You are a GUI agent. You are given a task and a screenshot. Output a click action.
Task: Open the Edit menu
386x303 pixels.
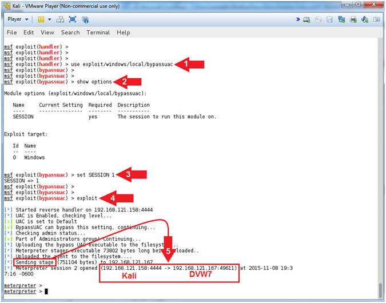point(29,33)
